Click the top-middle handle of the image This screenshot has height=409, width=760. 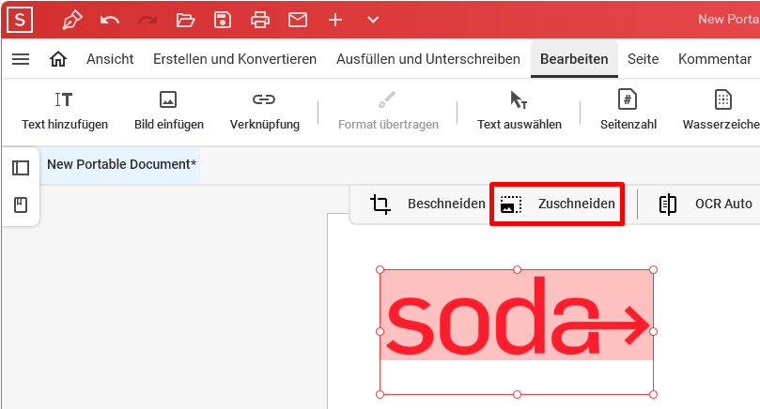[x=518, y=269]
